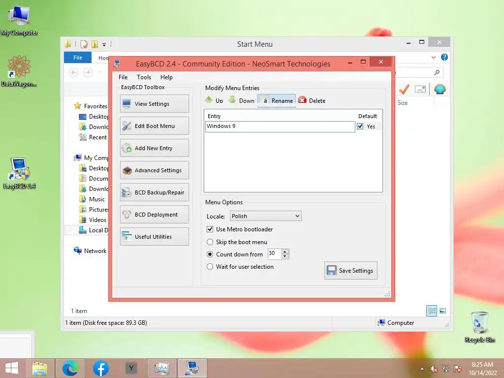This screenshot has width=504, height=378.
Task: Open File Explorer from taskbar
Action: tap(39, 368)
